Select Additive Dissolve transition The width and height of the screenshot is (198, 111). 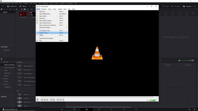(26, 66)
